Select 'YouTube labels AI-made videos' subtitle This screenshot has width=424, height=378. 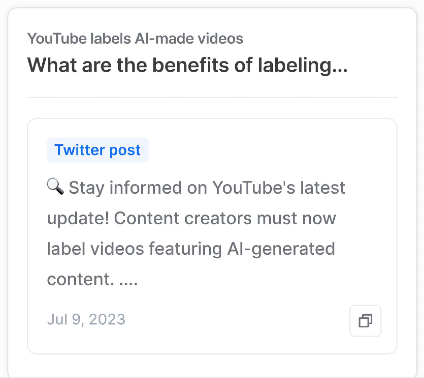135,38
